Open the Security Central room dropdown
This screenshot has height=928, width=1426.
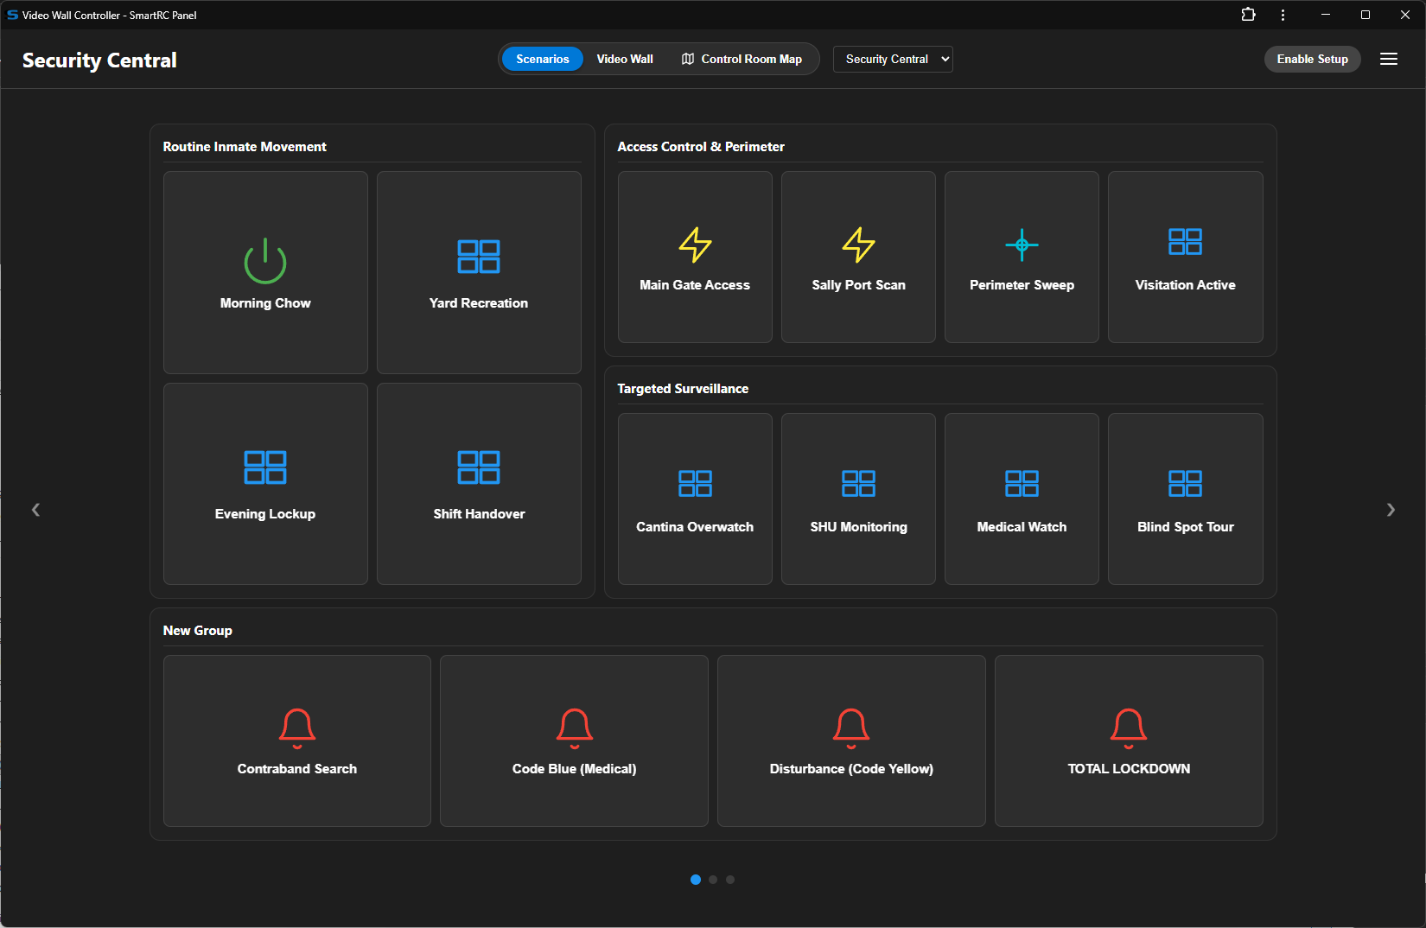[893, 59]
